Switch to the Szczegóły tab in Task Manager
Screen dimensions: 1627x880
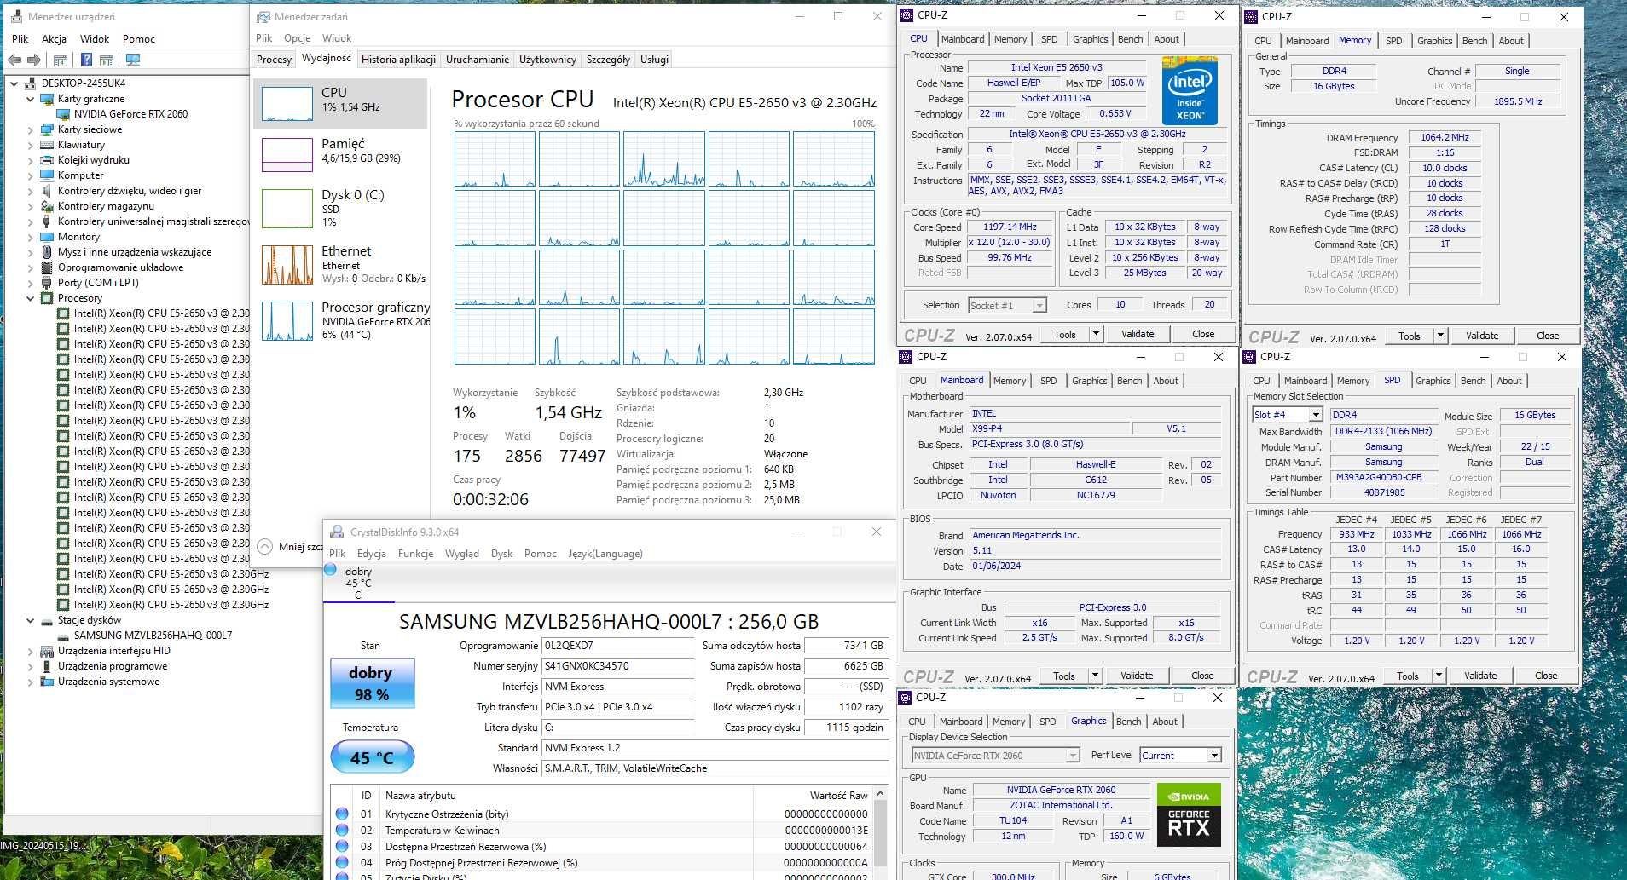pyautogui.click(x=608, y=60)
